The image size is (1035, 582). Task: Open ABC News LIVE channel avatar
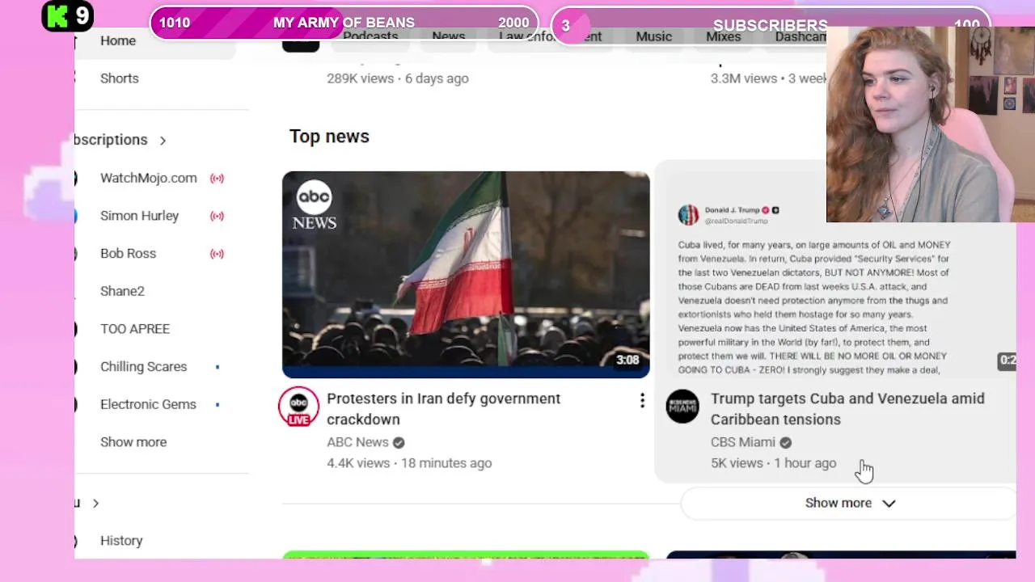coord(299,407)
